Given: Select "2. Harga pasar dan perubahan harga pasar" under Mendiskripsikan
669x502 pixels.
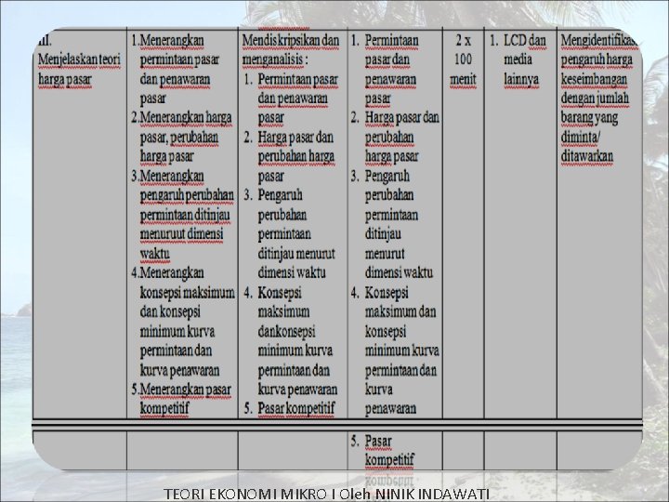Looking at the screenshot, I should [x=290, y=156].
